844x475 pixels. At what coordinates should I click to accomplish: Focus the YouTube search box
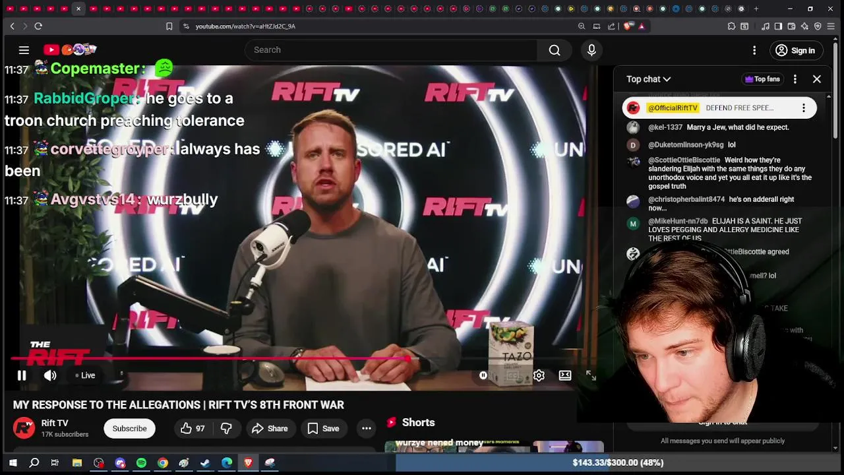point(392,50)
